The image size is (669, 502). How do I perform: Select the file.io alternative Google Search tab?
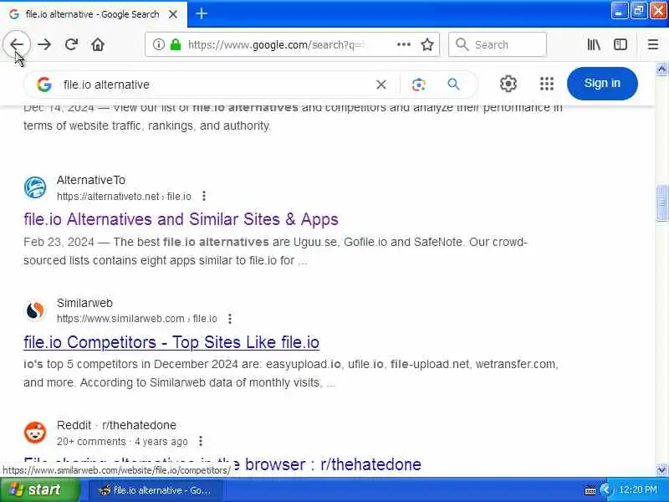coord(94,14)
